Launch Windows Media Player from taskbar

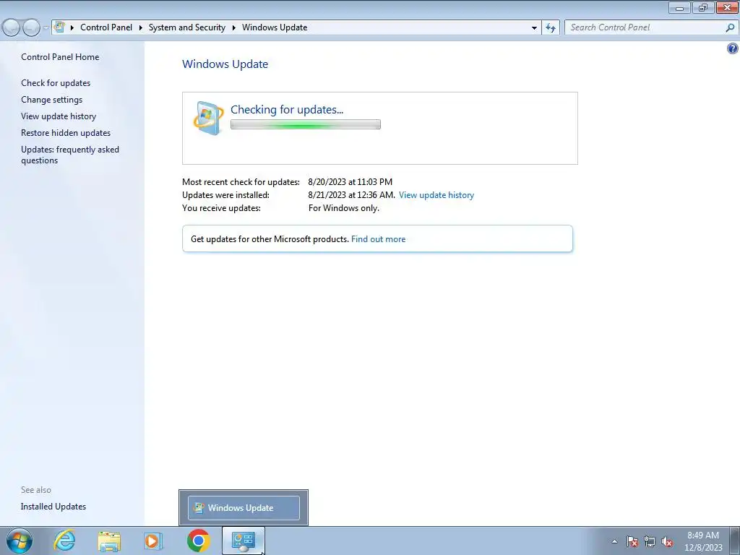tap(152, 541)
